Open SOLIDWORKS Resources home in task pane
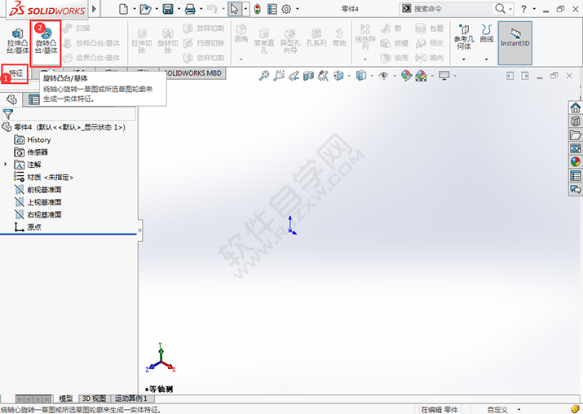 coord(576,108)
